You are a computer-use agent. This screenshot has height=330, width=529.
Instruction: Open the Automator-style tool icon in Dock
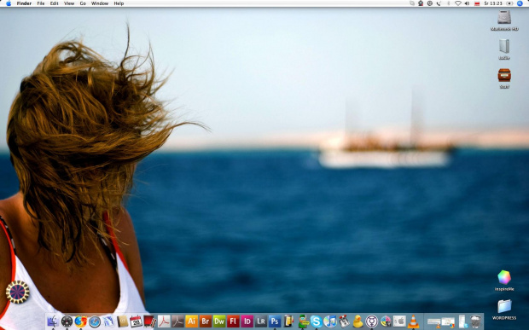pyautogui.click(x=344, y=321)
